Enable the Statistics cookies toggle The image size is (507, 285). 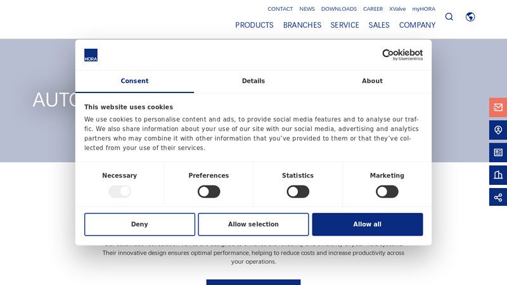pos(298,192)
